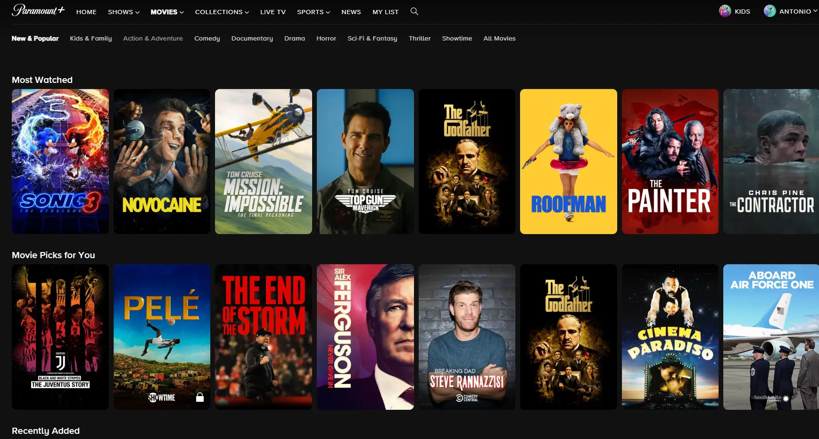Open The Juventus Story poster

(60, 337)
